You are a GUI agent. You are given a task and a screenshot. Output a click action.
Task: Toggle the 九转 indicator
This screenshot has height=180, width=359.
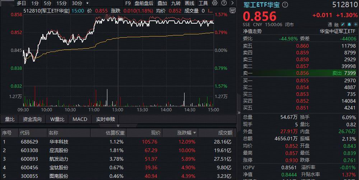click(176, 3)
